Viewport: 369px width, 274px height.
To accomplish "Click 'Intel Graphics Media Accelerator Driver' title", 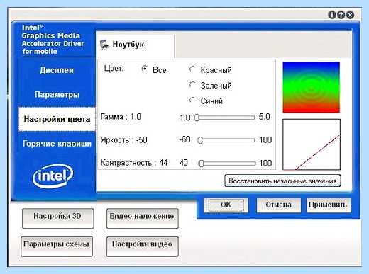I will click(53, 40).
